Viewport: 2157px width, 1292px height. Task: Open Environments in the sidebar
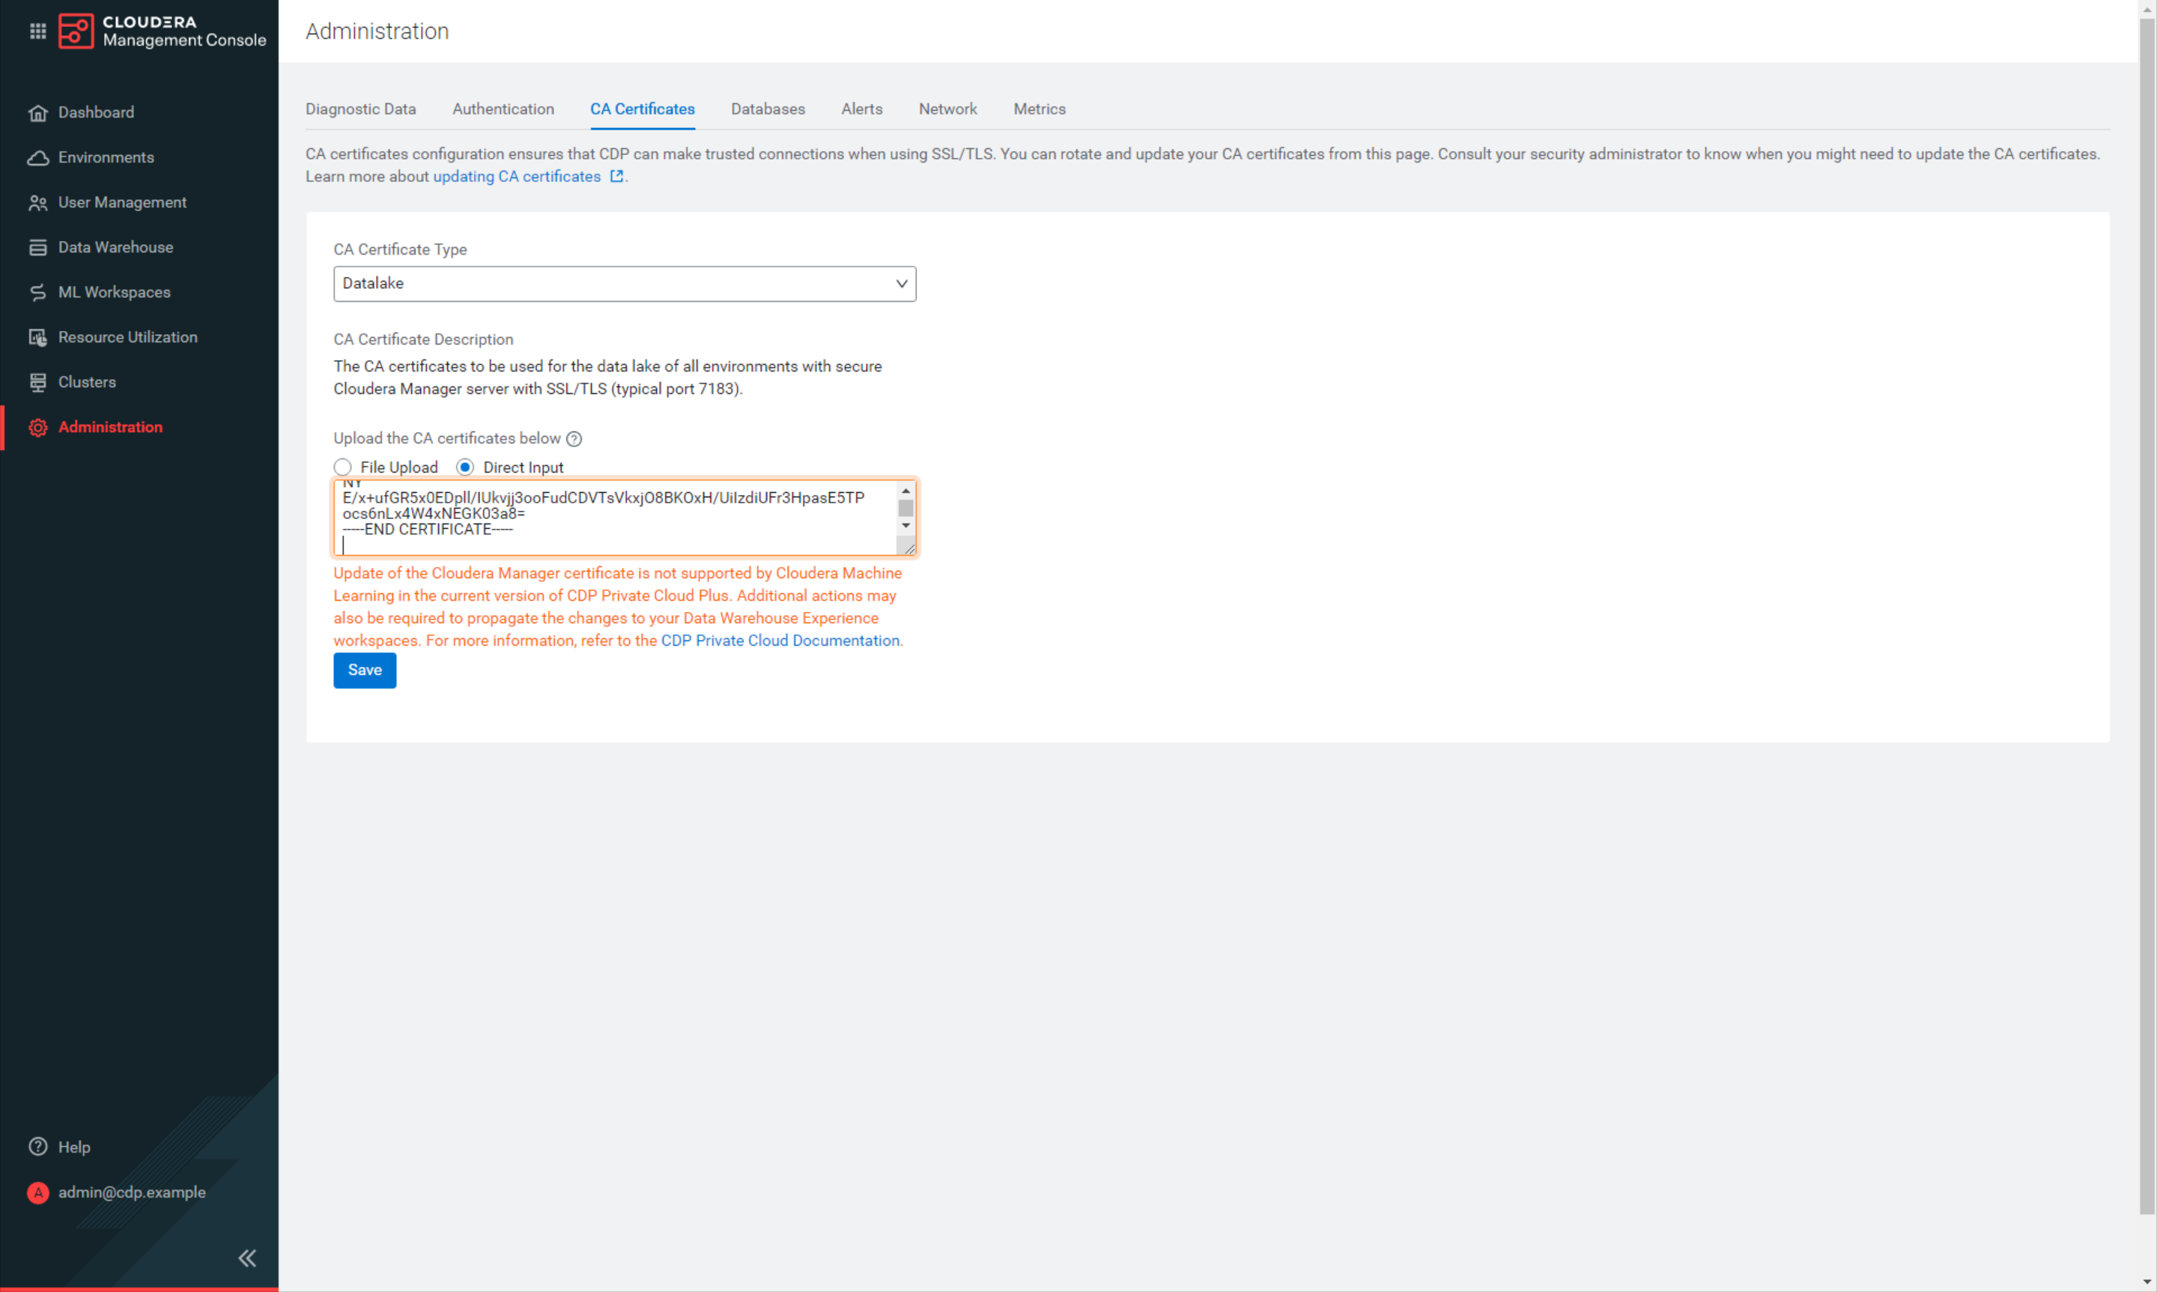(x=106, y=157)
